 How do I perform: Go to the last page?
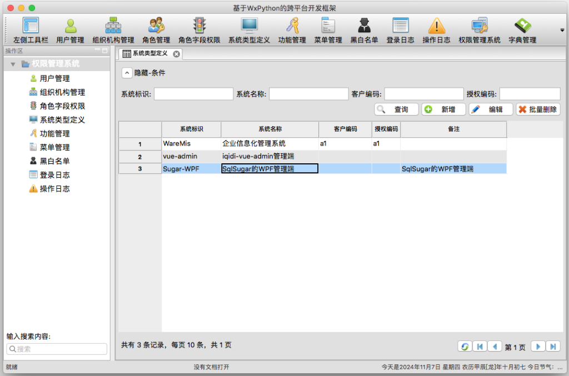click(x=553, y=347)
